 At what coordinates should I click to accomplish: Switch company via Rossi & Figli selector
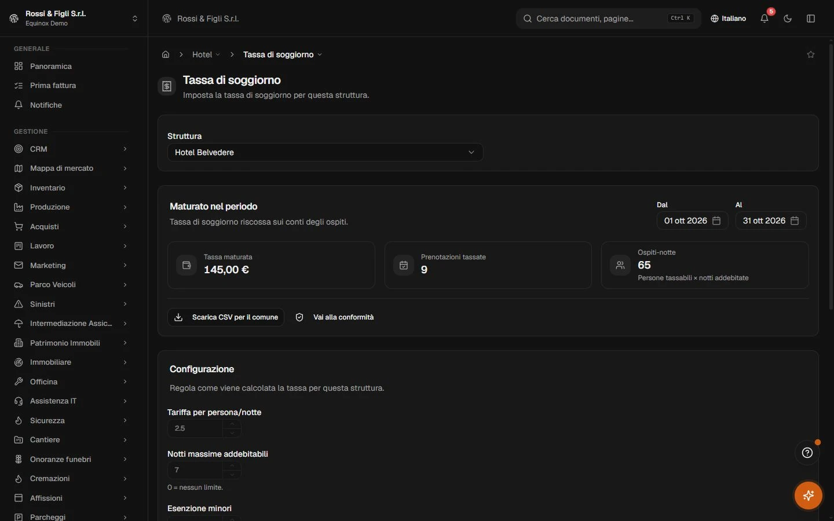point(74,19)
